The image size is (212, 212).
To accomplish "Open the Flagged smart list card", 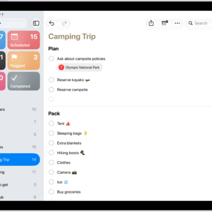I will [24, 60].
